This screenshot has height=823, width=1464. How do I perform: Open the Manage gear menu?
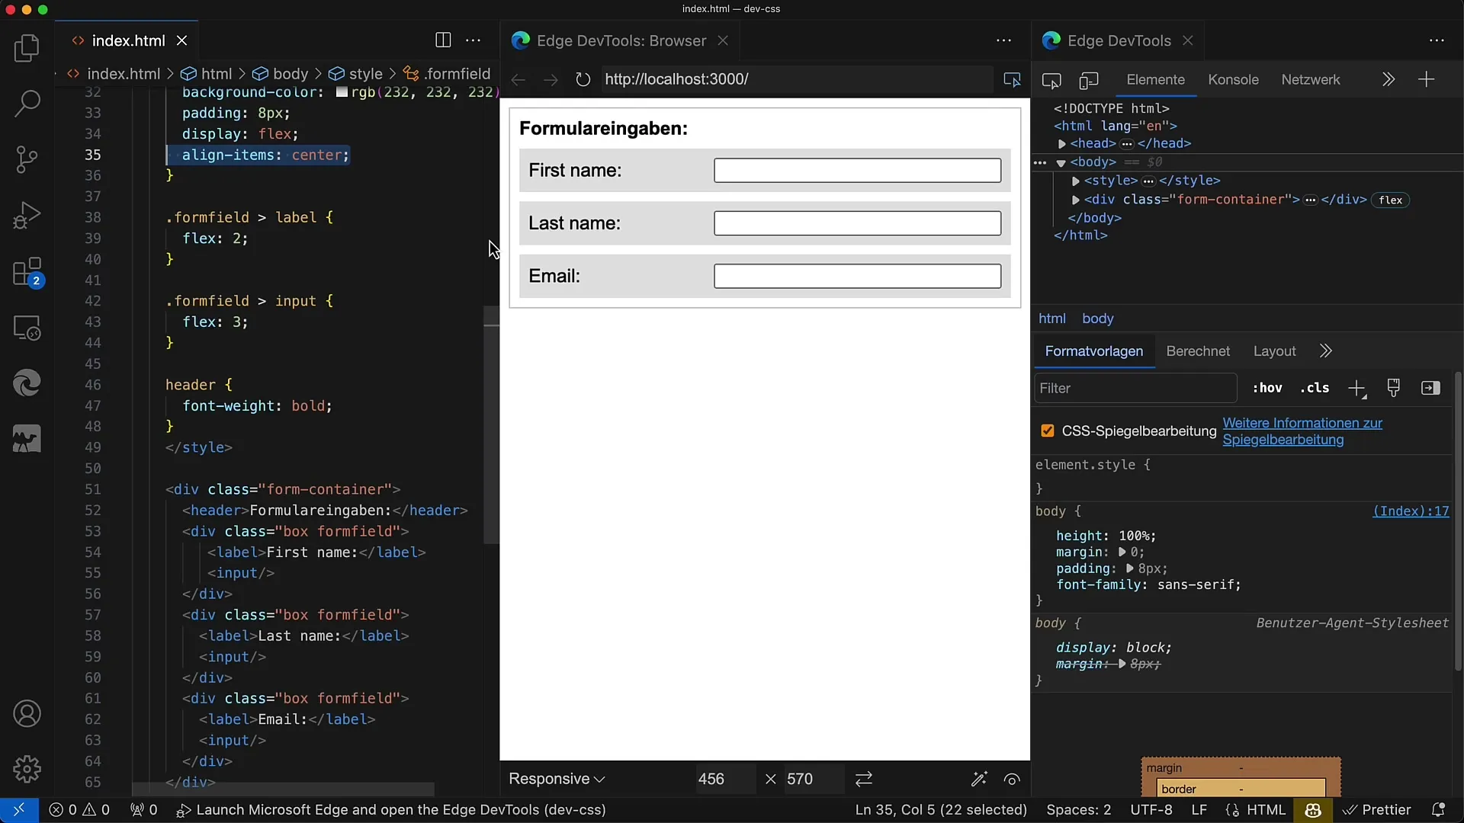[x=27, y=769]
